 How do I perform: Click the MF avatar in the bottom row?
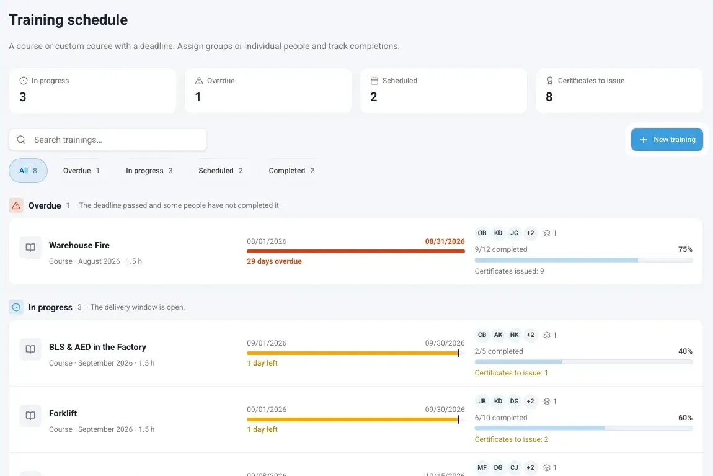482,468
